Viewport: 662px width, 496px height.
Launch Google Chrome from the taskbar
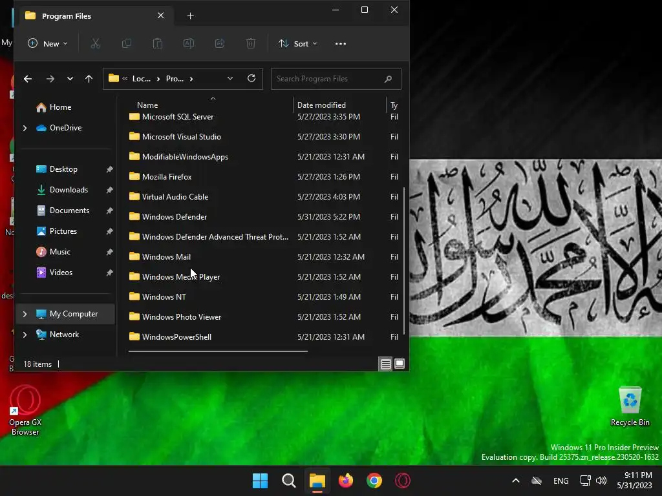[374, 480]
